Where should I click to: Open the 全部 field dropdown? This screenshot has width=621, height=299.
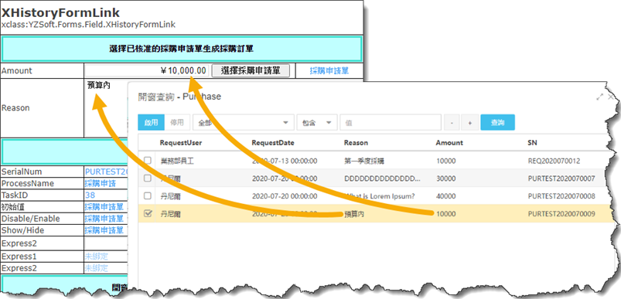point(243,123)
